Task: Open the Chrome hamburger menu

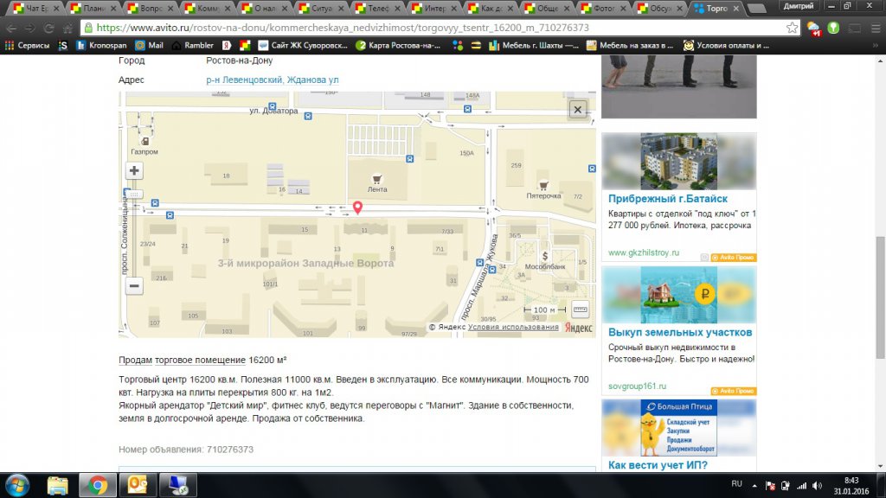Action: tap(875, 28)
